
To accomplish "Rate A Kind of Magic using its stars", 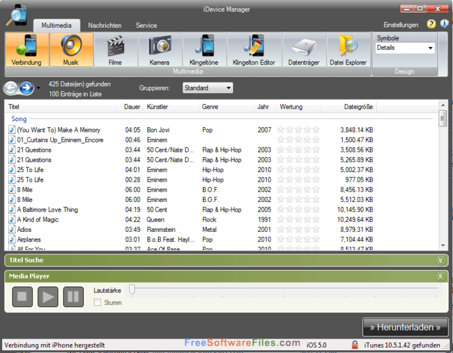I will [x=298, y=220].
